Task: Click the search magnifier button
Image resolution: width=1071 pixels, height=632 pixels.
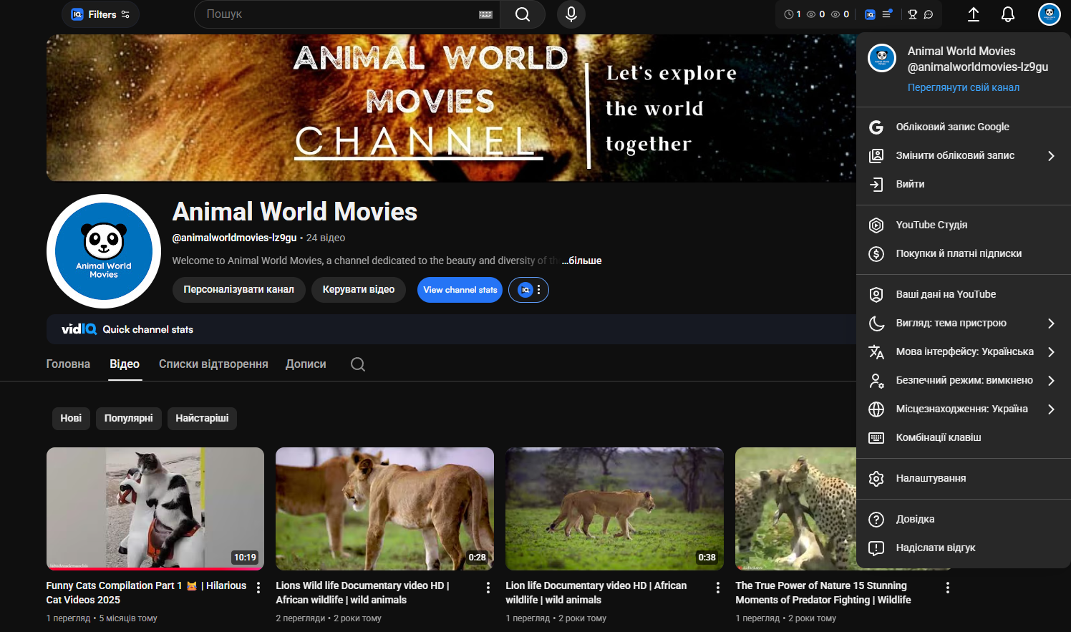Action: (x=523, y=14)
